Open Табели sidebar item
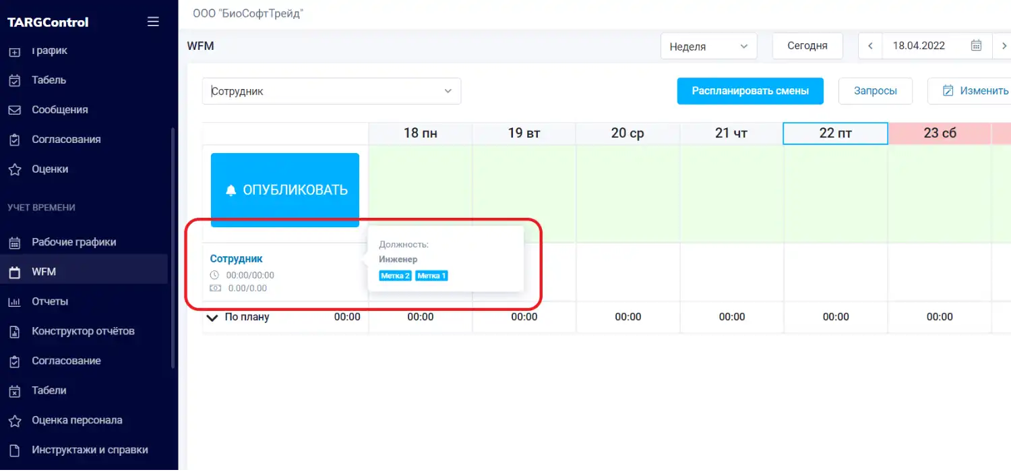This screenshot has width=1011, height=472. pos(49,390)
